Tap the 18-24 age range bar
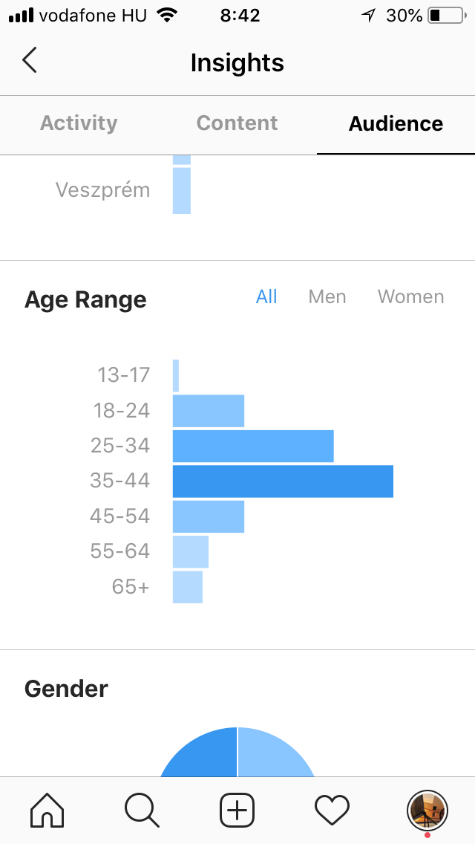This screenshot has width=475, height=844. (208, 410)
